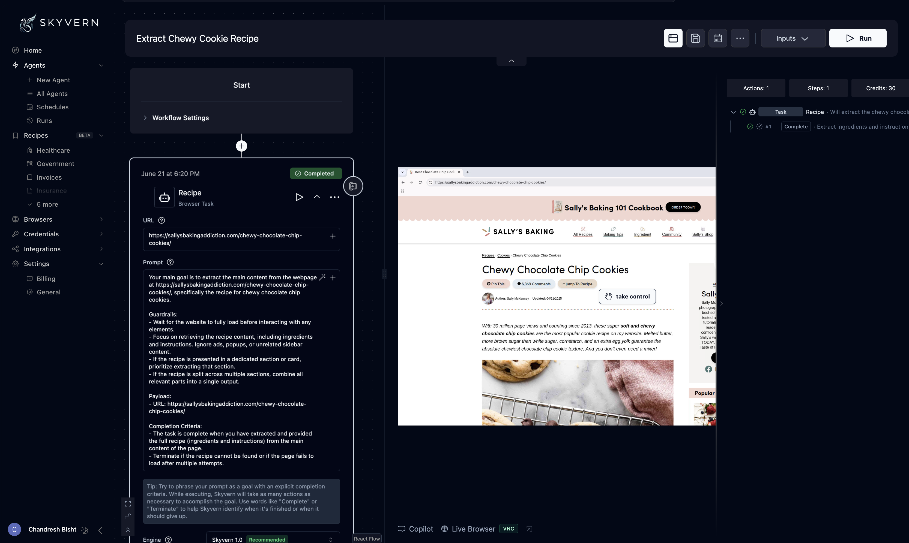Collapse the sidebar with the left chevron
Screen dimensions: 909x543
100,530
